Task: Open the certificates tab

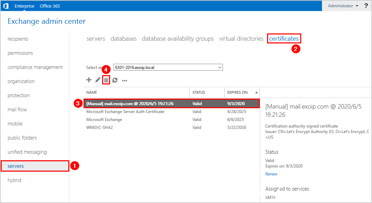Action: (x=284, y=39)
